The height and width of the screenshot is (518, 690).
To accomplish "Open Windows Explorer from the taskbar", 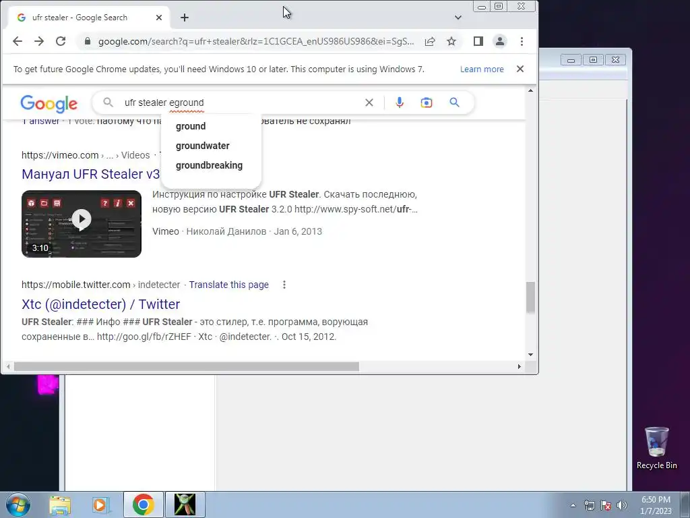I will pos(60,505).
